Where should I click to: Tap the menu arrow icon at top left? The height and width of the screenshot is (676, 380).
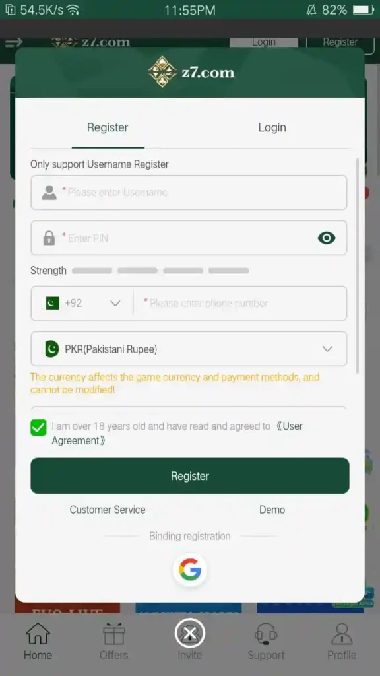point(14,42)
